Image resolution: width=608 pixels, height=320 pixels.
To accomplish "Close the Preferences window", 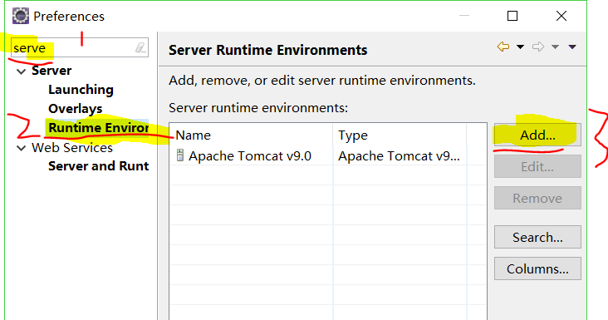I will point(561,16).
